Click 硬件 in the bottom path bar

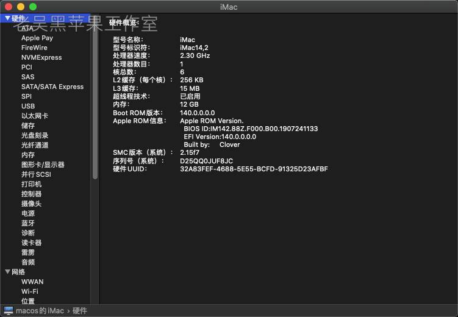[80, 311]
